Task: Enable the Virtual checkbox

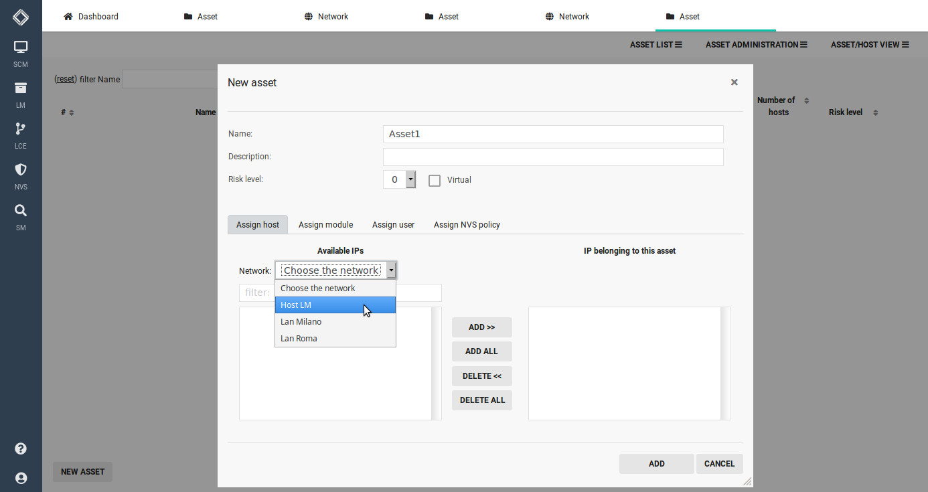Action: pos(434,180)
